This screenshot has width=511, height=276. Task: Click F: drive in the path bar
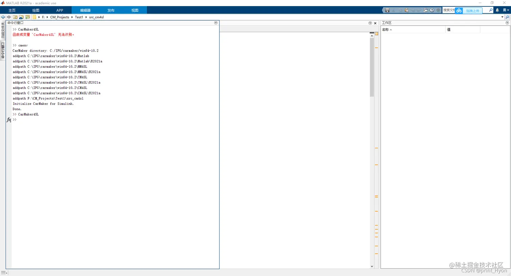coord(43,17)
